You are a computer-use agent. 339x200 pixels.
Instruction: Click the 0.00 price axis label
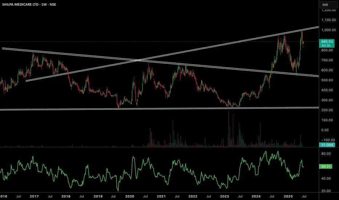(325, 130)
